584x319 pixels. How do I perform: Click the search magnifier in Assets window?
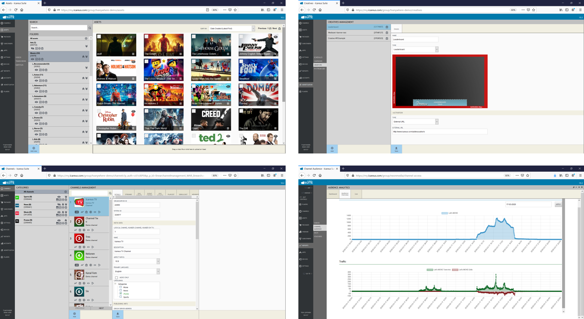point(90,28)
